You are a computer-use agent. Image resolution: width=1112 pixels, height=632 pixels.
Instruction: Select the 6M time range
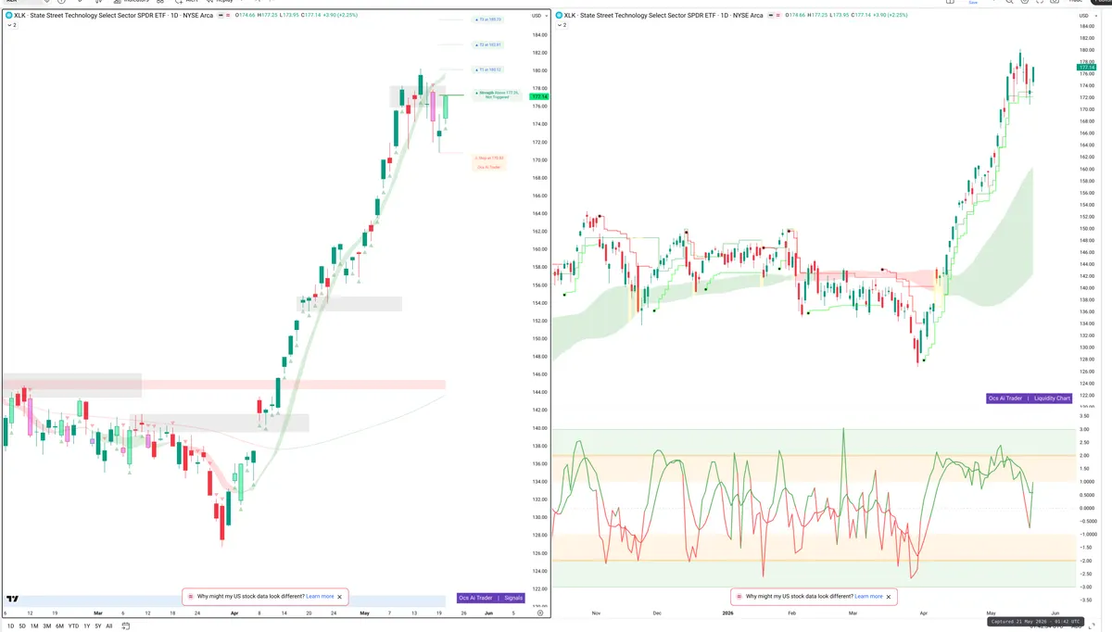59,626
